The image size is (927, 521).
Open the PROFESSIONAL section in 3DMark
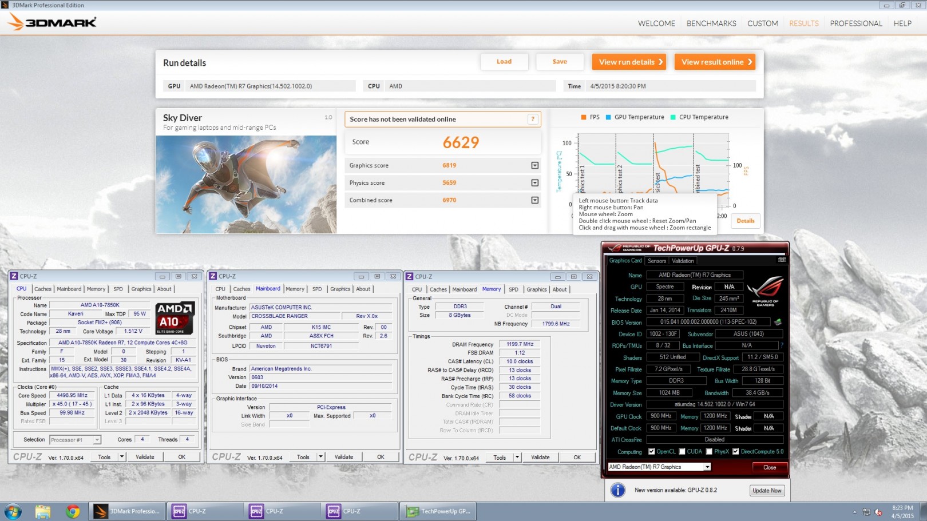pos(856,23)
